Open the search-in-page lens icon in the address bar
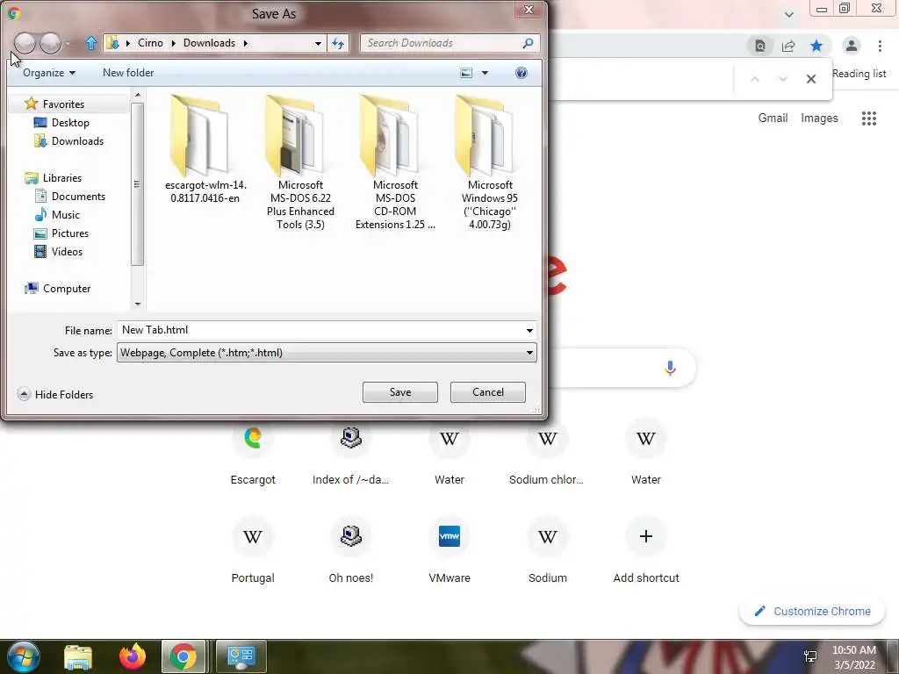This screenshot has height=674, width=899. 760,46
